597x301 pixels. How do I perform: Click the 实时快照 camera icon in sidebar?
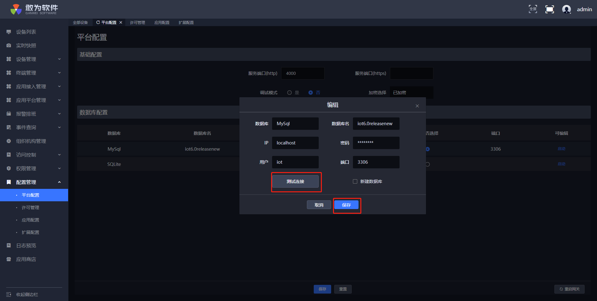tap(9, 46)
